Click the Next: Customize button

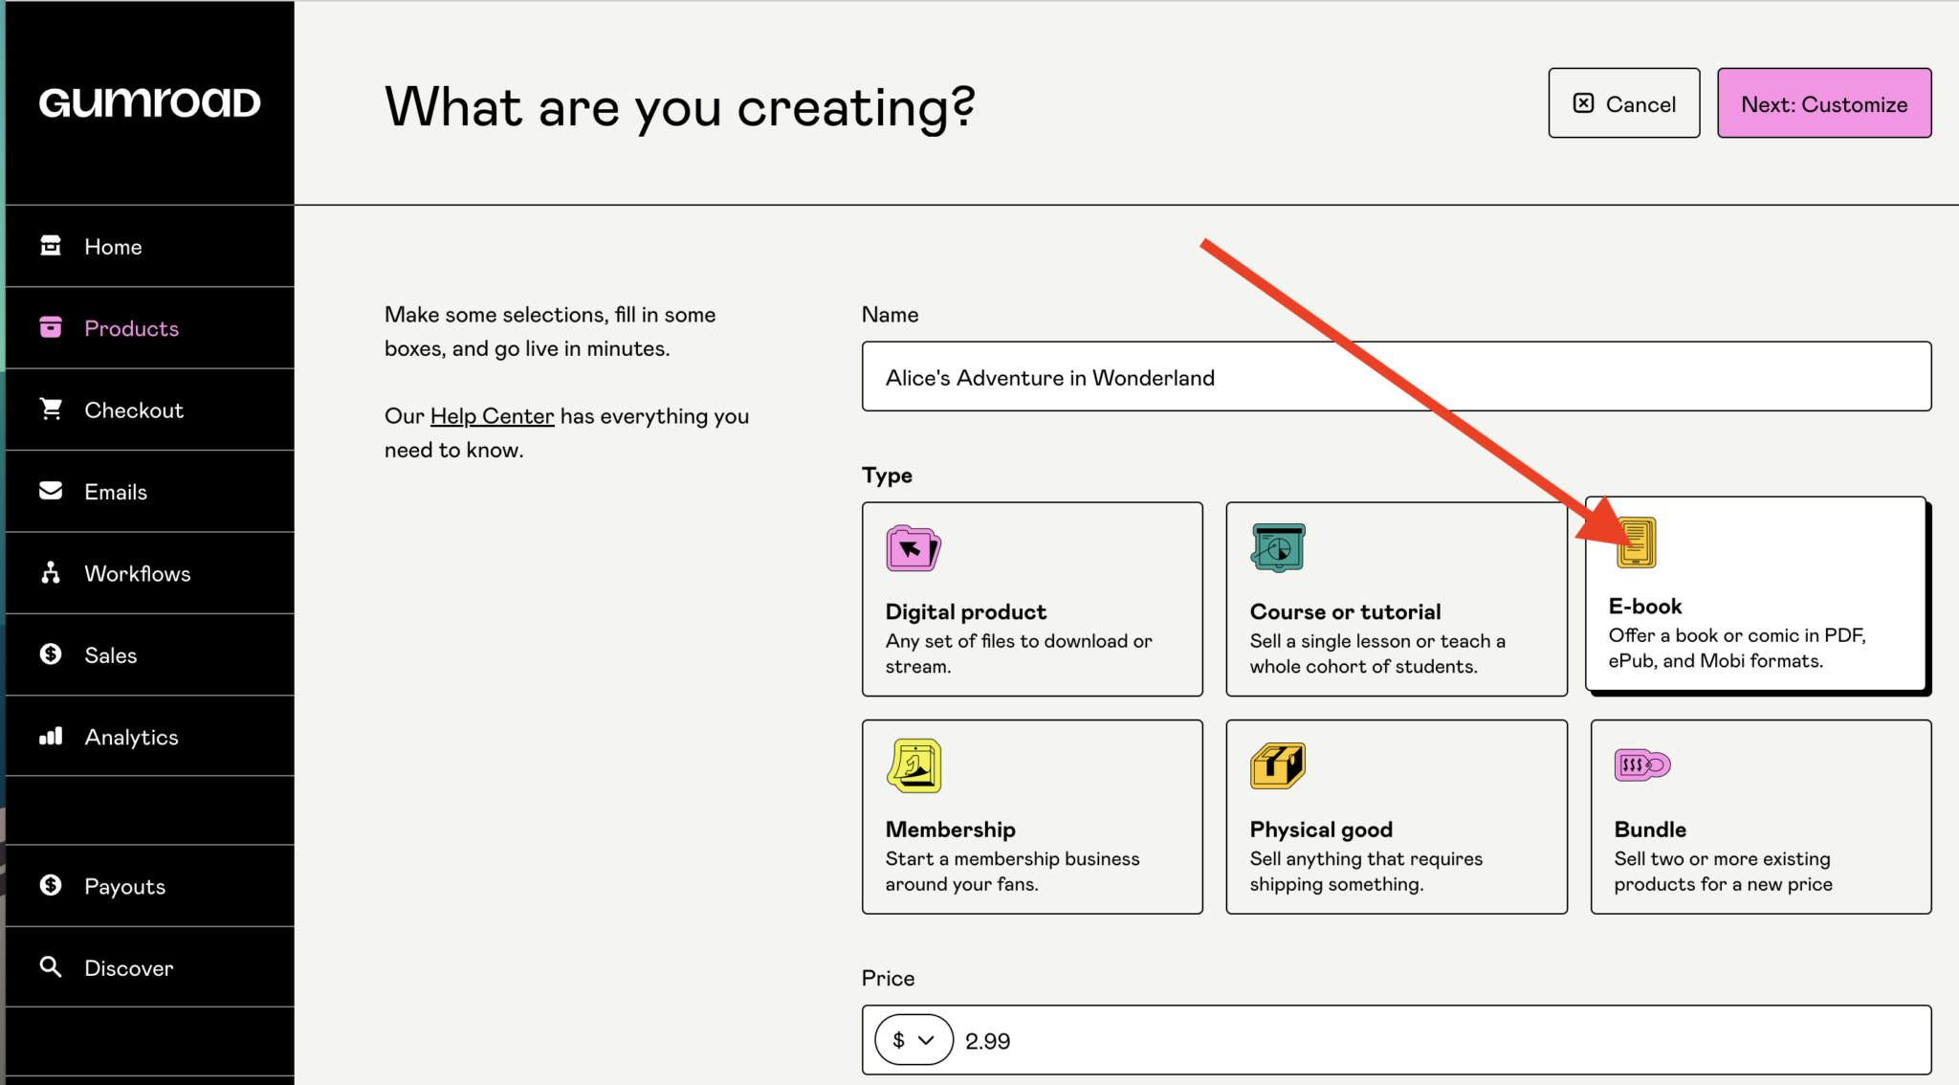click(1823, 102)
